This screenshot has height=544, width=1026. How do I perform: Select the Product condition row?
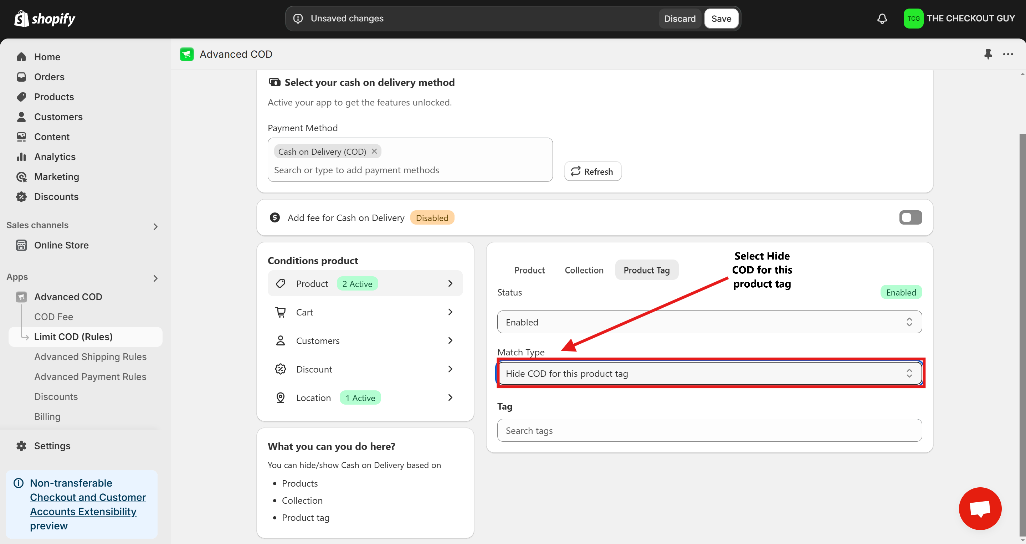click(365, 283)
